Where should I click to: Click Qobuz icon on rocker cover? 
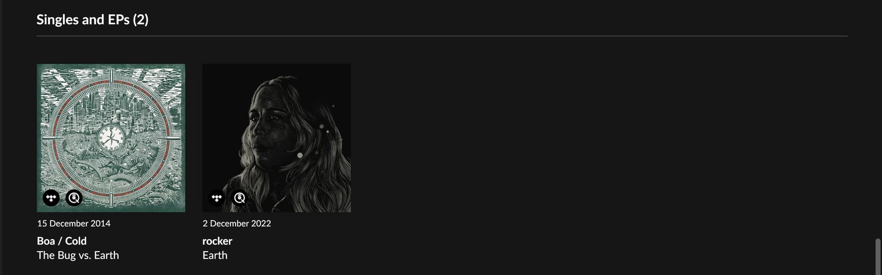point(239,198)
